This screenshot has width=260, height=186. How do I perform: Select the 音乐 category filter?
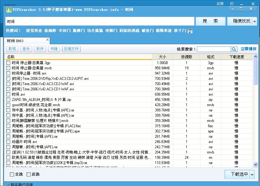tap(26, 49)
